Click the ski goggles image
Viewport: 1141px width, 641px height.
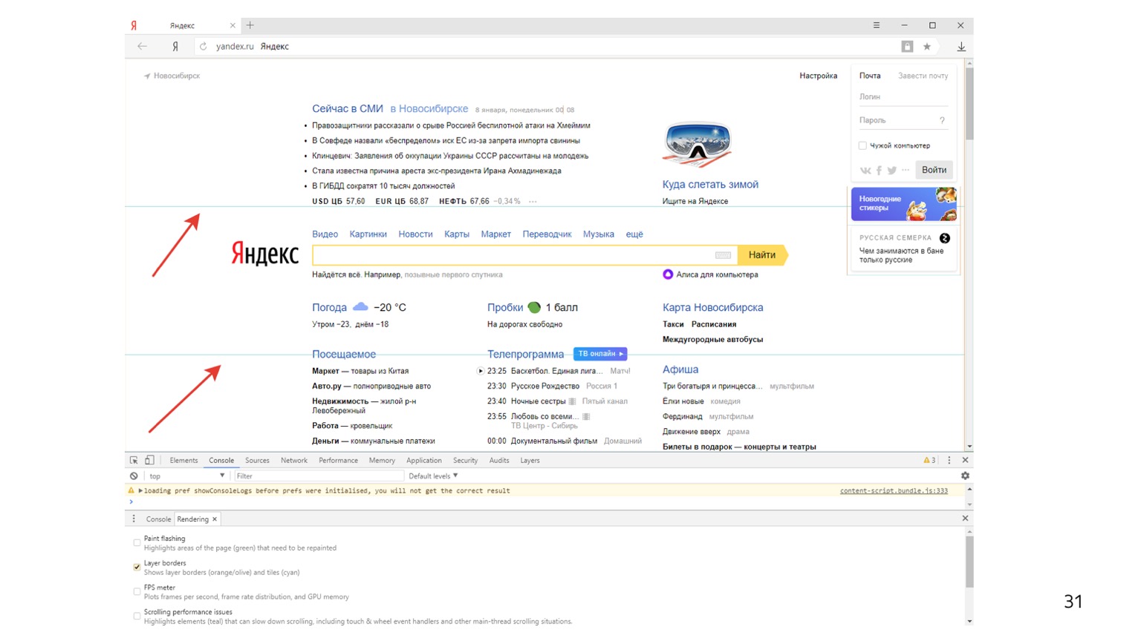[x=697, y=145]
